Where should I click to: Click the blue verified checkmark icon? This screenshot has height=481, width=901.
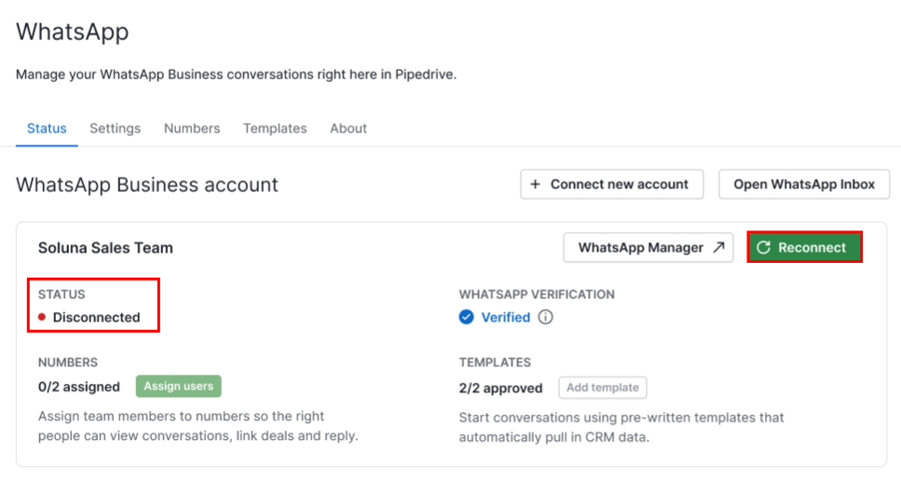pyautogui.click(x=466, y=317)
